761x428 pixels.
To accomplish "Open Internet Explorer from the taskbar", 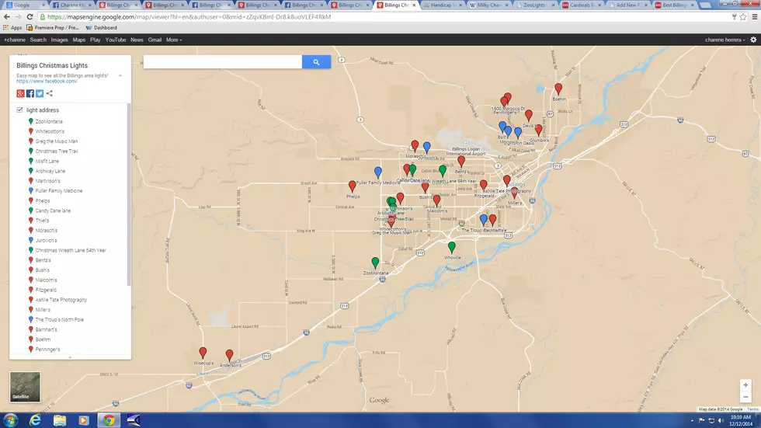I will [x=36, y=420].
